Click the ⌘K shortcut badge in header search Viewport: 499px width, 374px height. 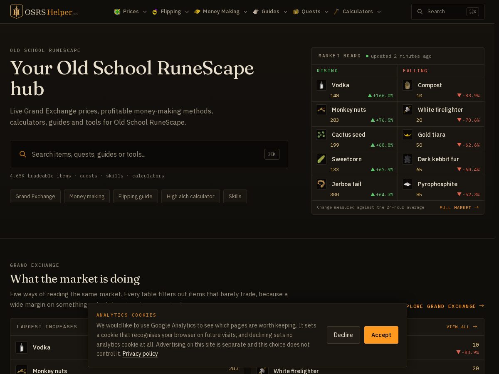472,12
